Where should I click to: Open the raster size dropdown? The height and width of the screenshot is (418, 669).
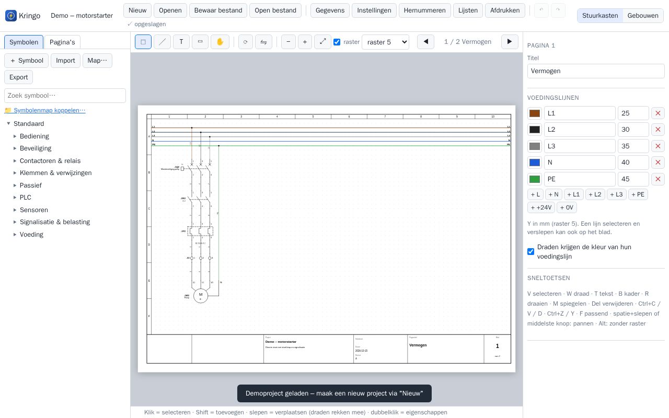[385, 42]
